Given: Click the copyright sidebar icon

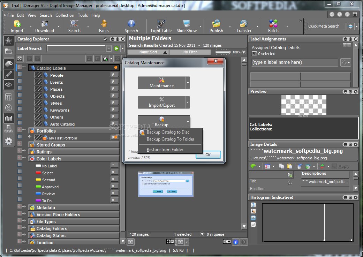Looking at the screenshot, I should [x=9, y=108].
